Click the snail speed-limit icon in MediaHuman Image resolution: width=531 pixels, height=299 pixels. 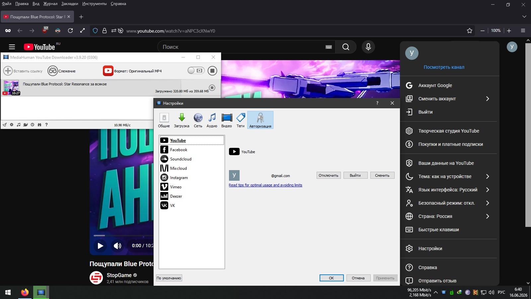coord(26,125)
